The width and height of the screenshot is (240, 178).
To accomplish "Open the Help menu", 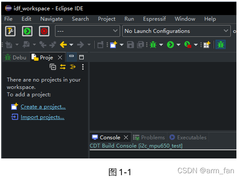I will tap(210, 19).
